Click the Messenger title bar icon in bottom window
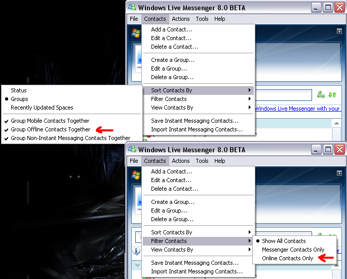This screenshot has width=347, height=279. tap(132, 149)
